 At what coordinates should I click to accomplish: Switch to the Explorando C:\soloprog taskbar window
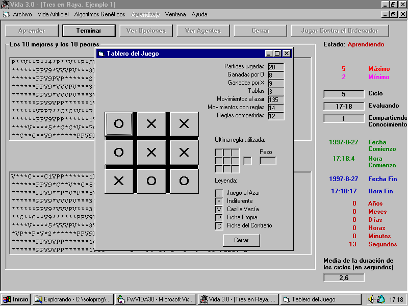pyautogui.click(x=73, y=299)
